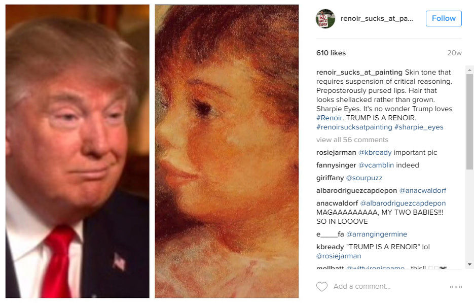Click the comments scrollbar thumb

click(469, 122)
